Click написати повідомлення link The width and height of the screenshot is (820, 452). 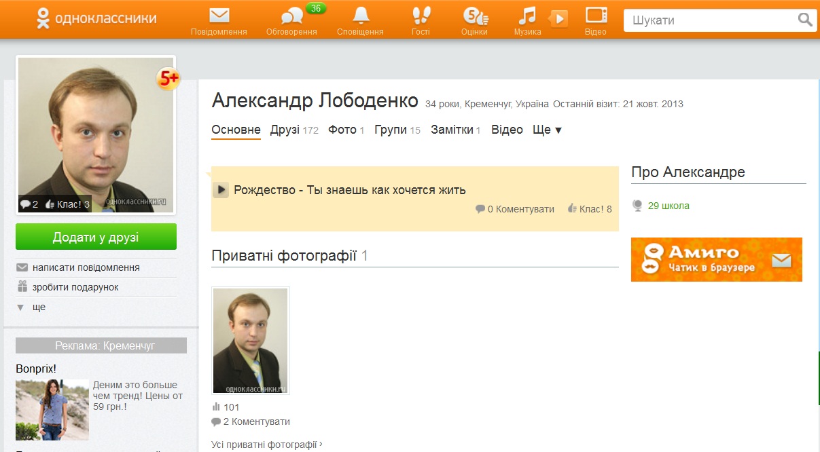click(x=86, y=267)
